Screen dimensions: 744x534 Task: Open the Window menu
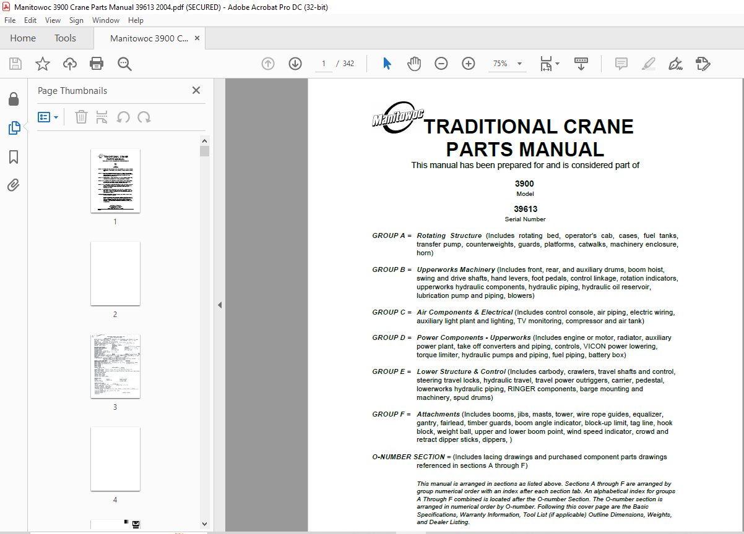[x=106, y=20]
